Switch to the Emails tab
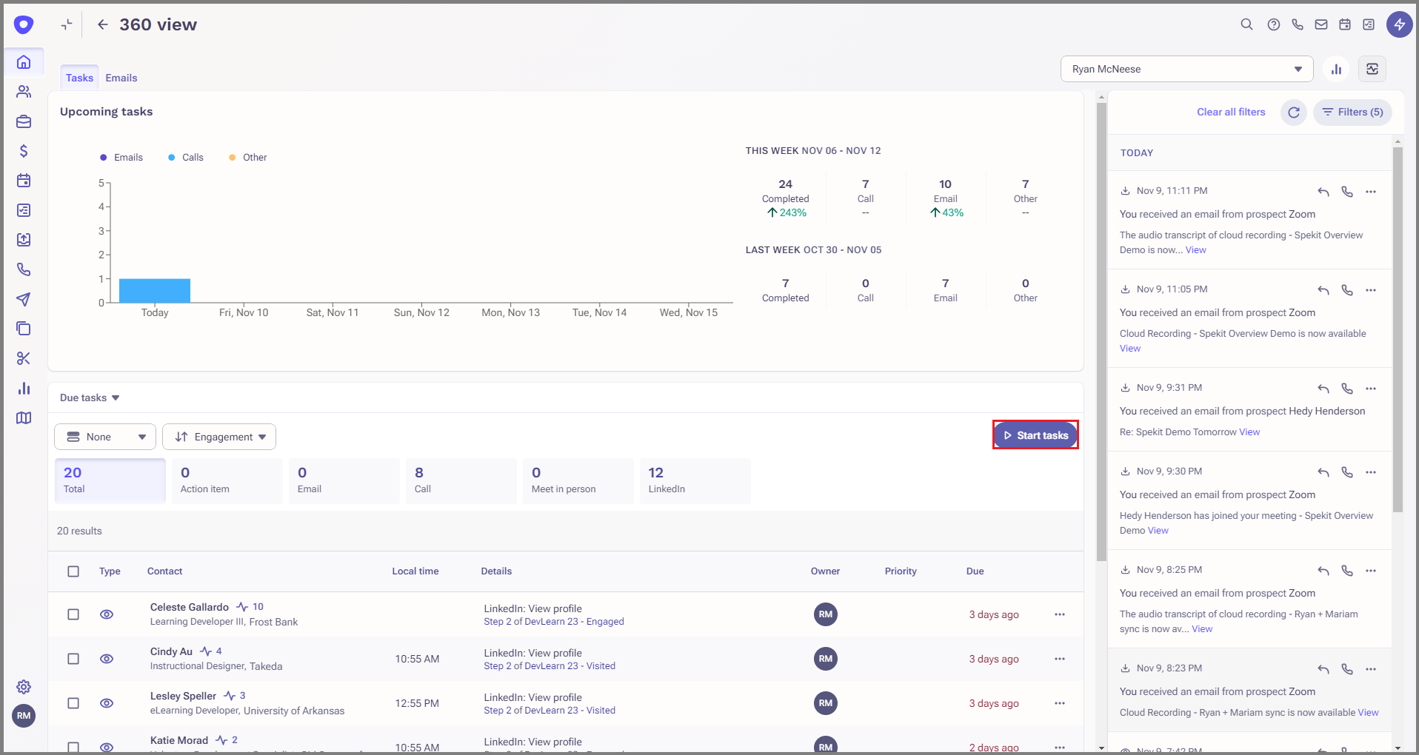This screenshot has width=1419, height=755. (x=121, y=78)
